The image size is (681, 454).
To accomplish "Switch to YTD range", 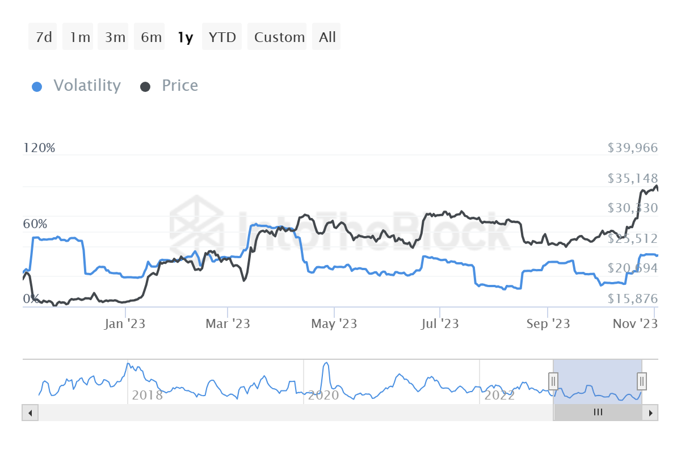I will [x=222, y=37].
